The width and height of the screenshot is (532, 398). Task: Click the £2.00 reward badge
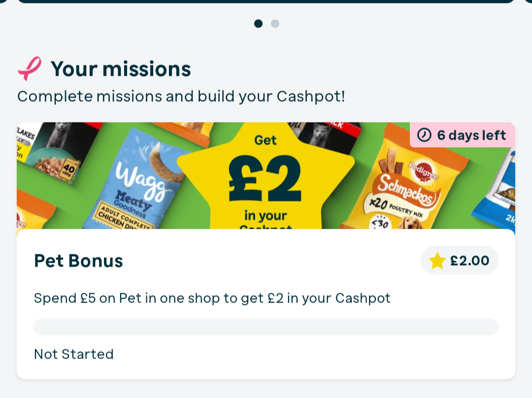click(460, 261)
